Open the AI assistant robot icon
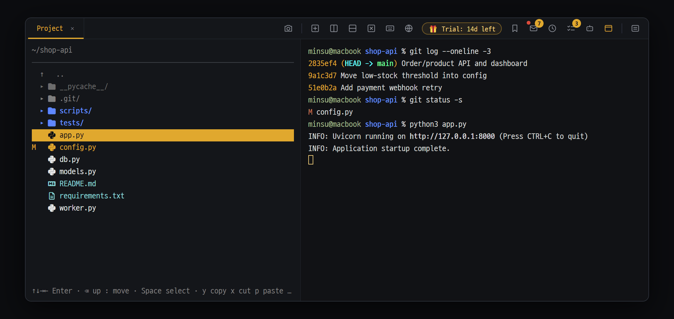This screenshot has height=319, width=674. click(x=590, y=29)
